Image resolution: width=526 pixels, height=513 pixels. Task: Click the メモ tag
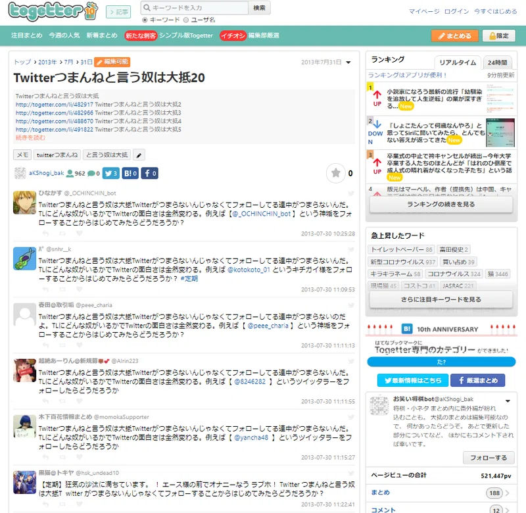[x=22, y=155]
